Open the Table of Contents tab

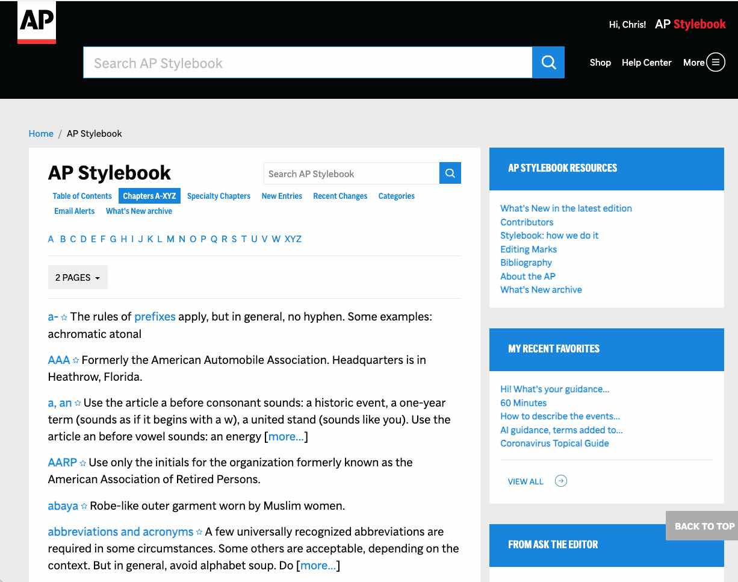82,196
